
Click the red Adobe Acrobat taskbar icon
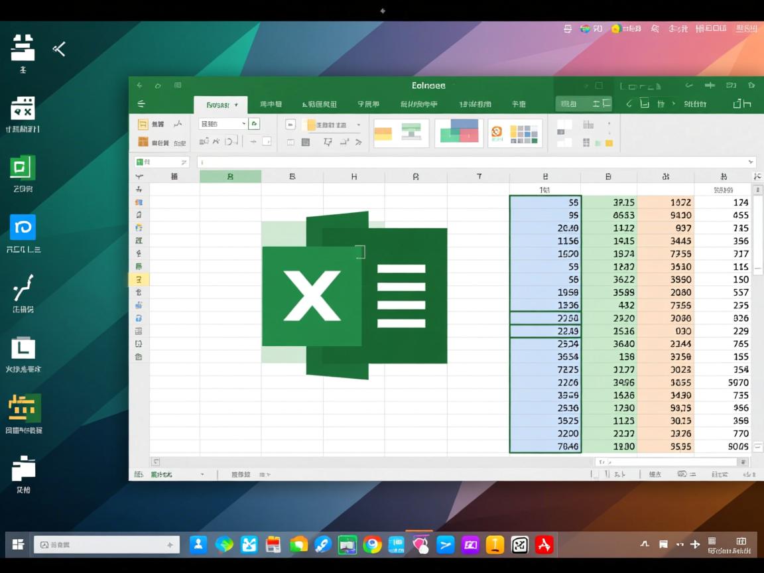point(544,544)
